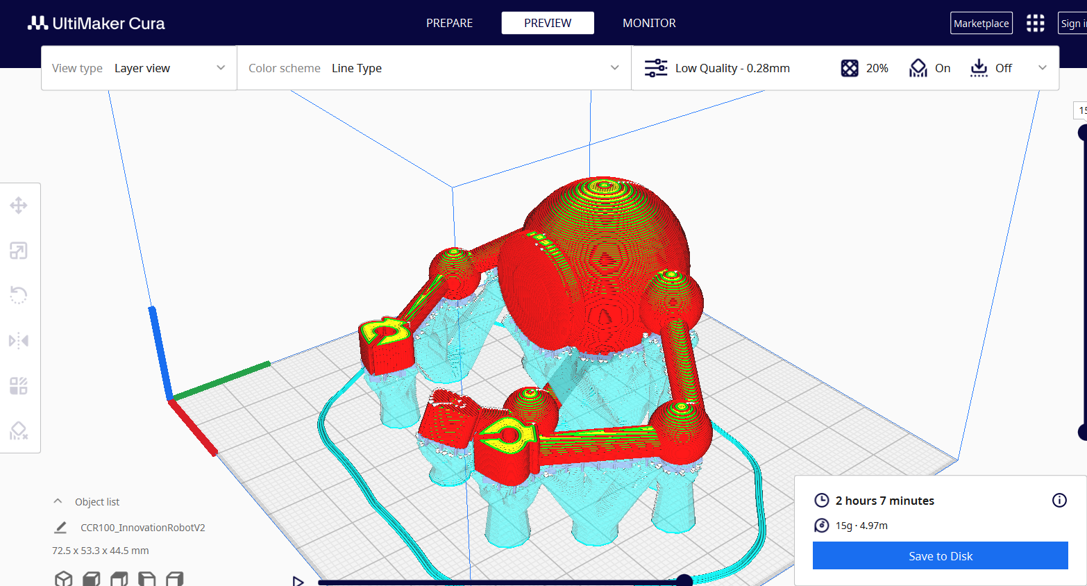Select CCR100_InnovationRobotV2 in object list
Viewport: 1087px width, 586px height.
pos(142,528)
